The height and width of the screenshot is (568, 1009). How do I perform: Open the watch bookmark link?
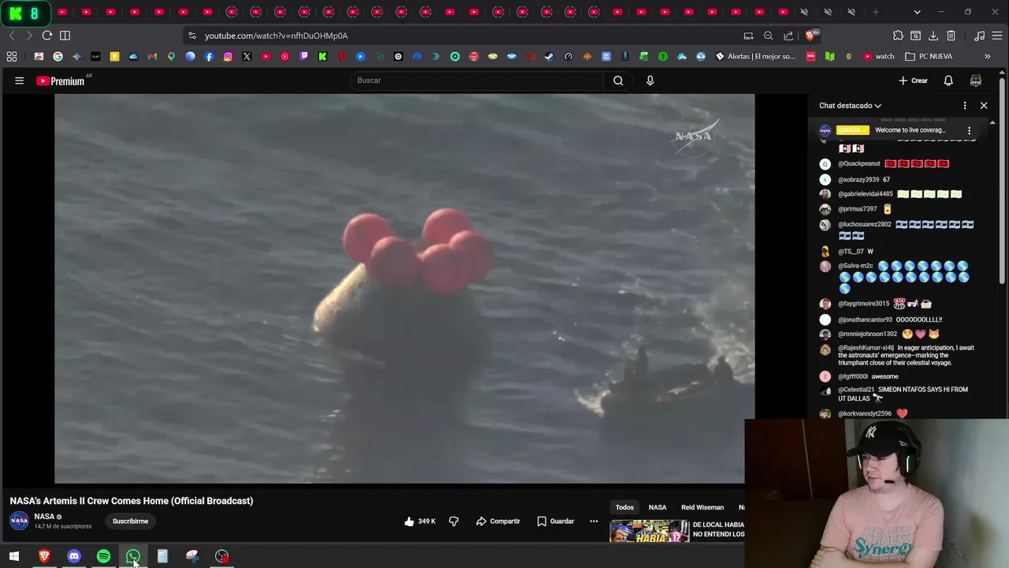[x=879, y=57]
